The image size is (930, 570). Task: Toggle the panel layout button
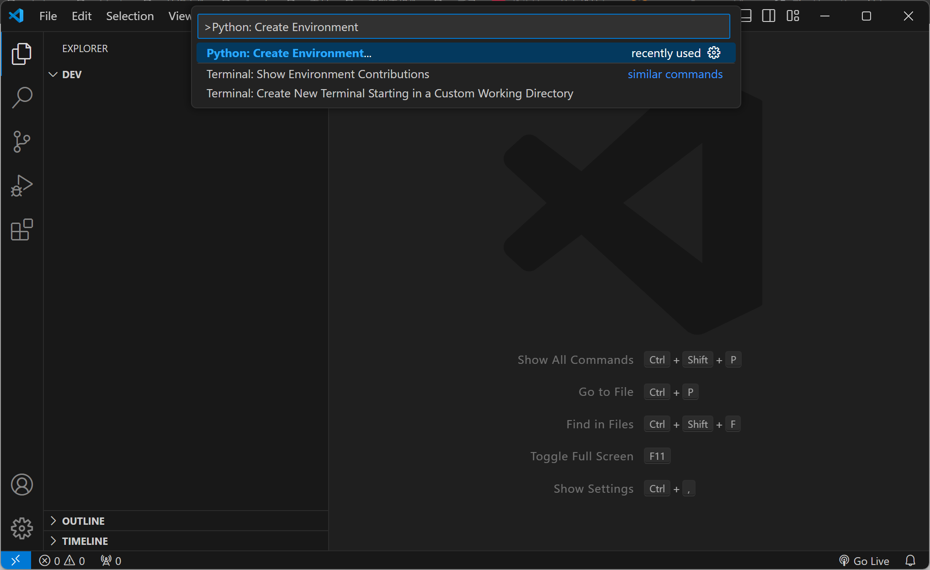[x=746, y=16]
